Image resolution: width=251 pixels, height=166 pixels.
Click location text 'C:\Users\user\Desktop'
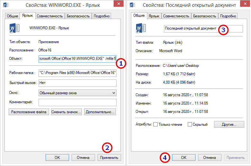tap(181, 66)
